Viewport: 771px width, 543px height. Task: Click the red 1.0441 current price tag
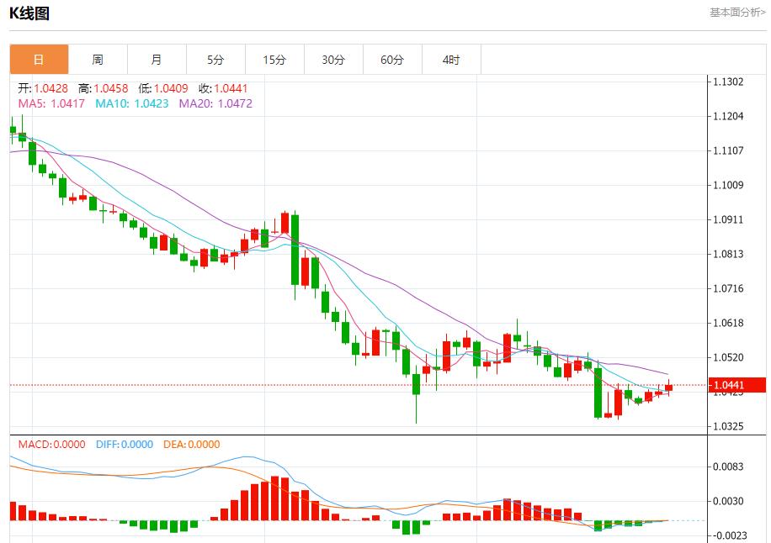tap(736, 386)
